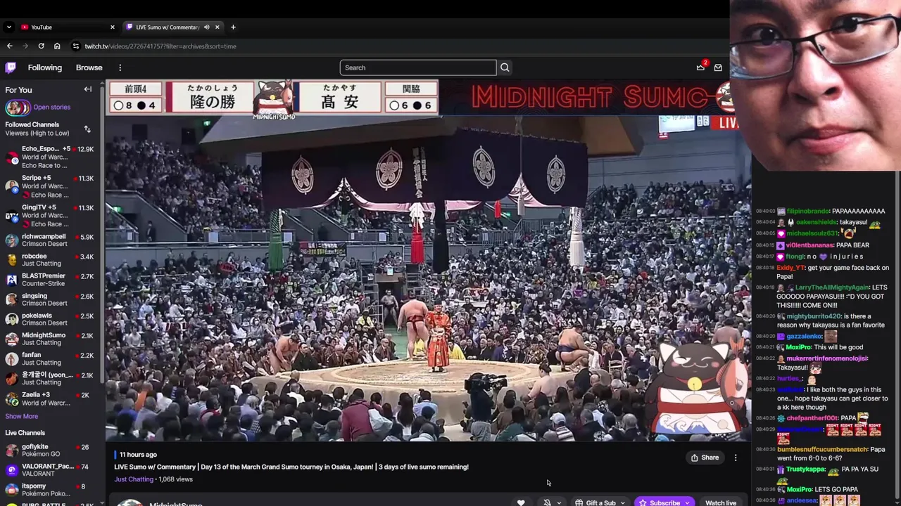Screen dimensions: 901x506
Task: Click Show More under followed channels
Action: click(22, 416)
